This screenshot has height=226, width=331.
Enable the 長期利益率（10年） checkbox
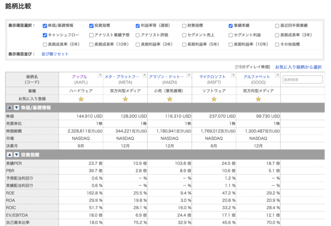pyautogui.click(x=231, y=45)
